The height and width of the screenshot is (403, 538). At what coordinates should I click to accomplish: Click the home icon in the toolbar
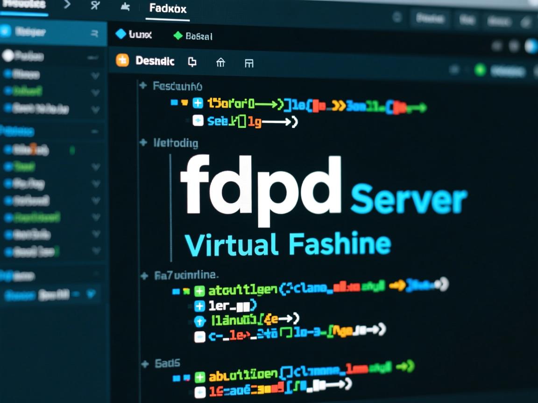220,63
